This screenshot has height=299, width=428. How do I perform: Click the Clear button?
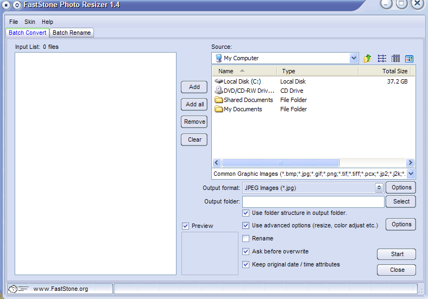point(194,139)
